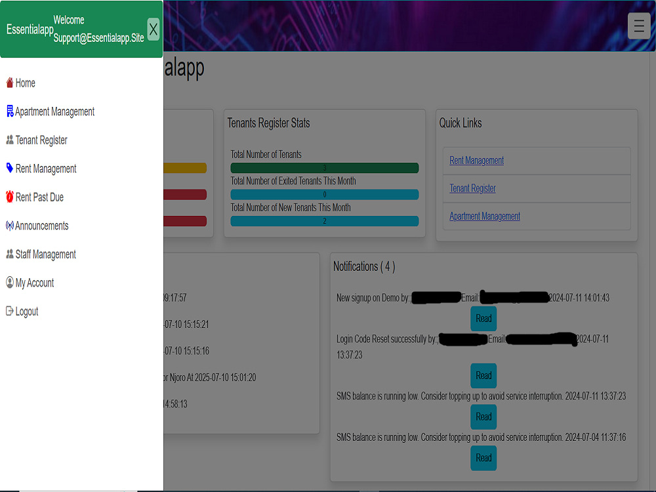Click the Apartment Management building icon
The image size is (656, 492).
pyautogui.click(x=10, y=112)
